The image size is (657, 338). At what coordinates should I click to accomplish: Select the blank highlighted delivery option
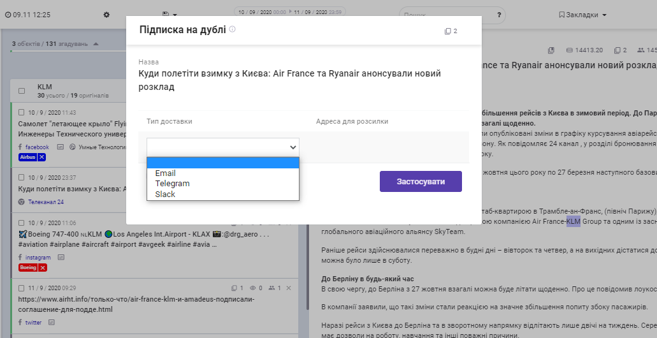223,163
